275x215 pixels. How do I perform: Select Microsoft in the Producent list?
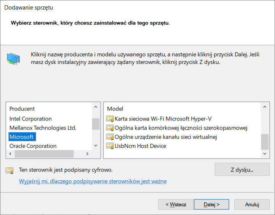click(x=22, y=137)
